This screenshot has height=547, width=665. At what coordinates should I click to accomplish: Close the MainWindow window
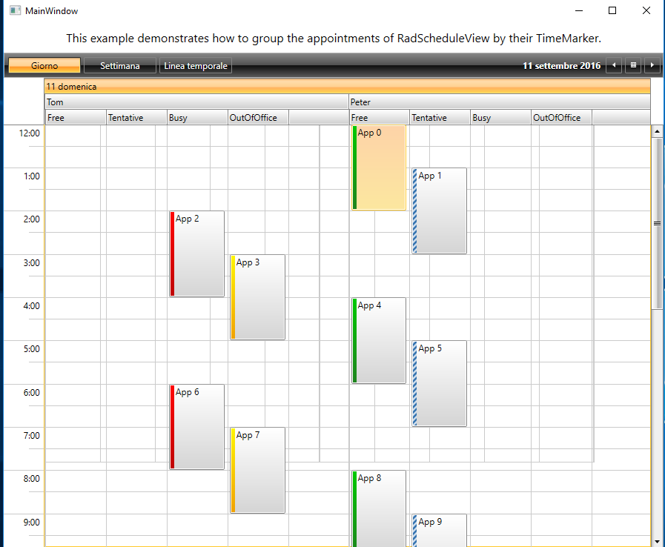(x=646, y=10)
